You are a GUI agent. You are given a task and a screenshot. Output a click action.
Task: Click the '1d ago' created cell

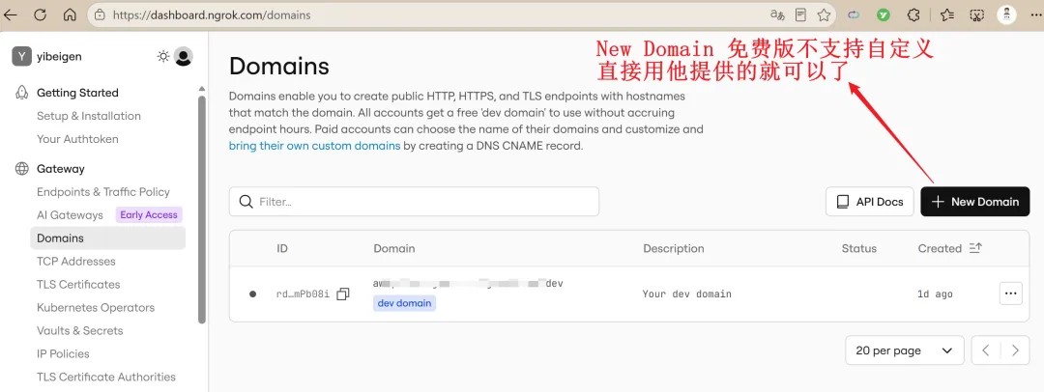pos(935,294)
